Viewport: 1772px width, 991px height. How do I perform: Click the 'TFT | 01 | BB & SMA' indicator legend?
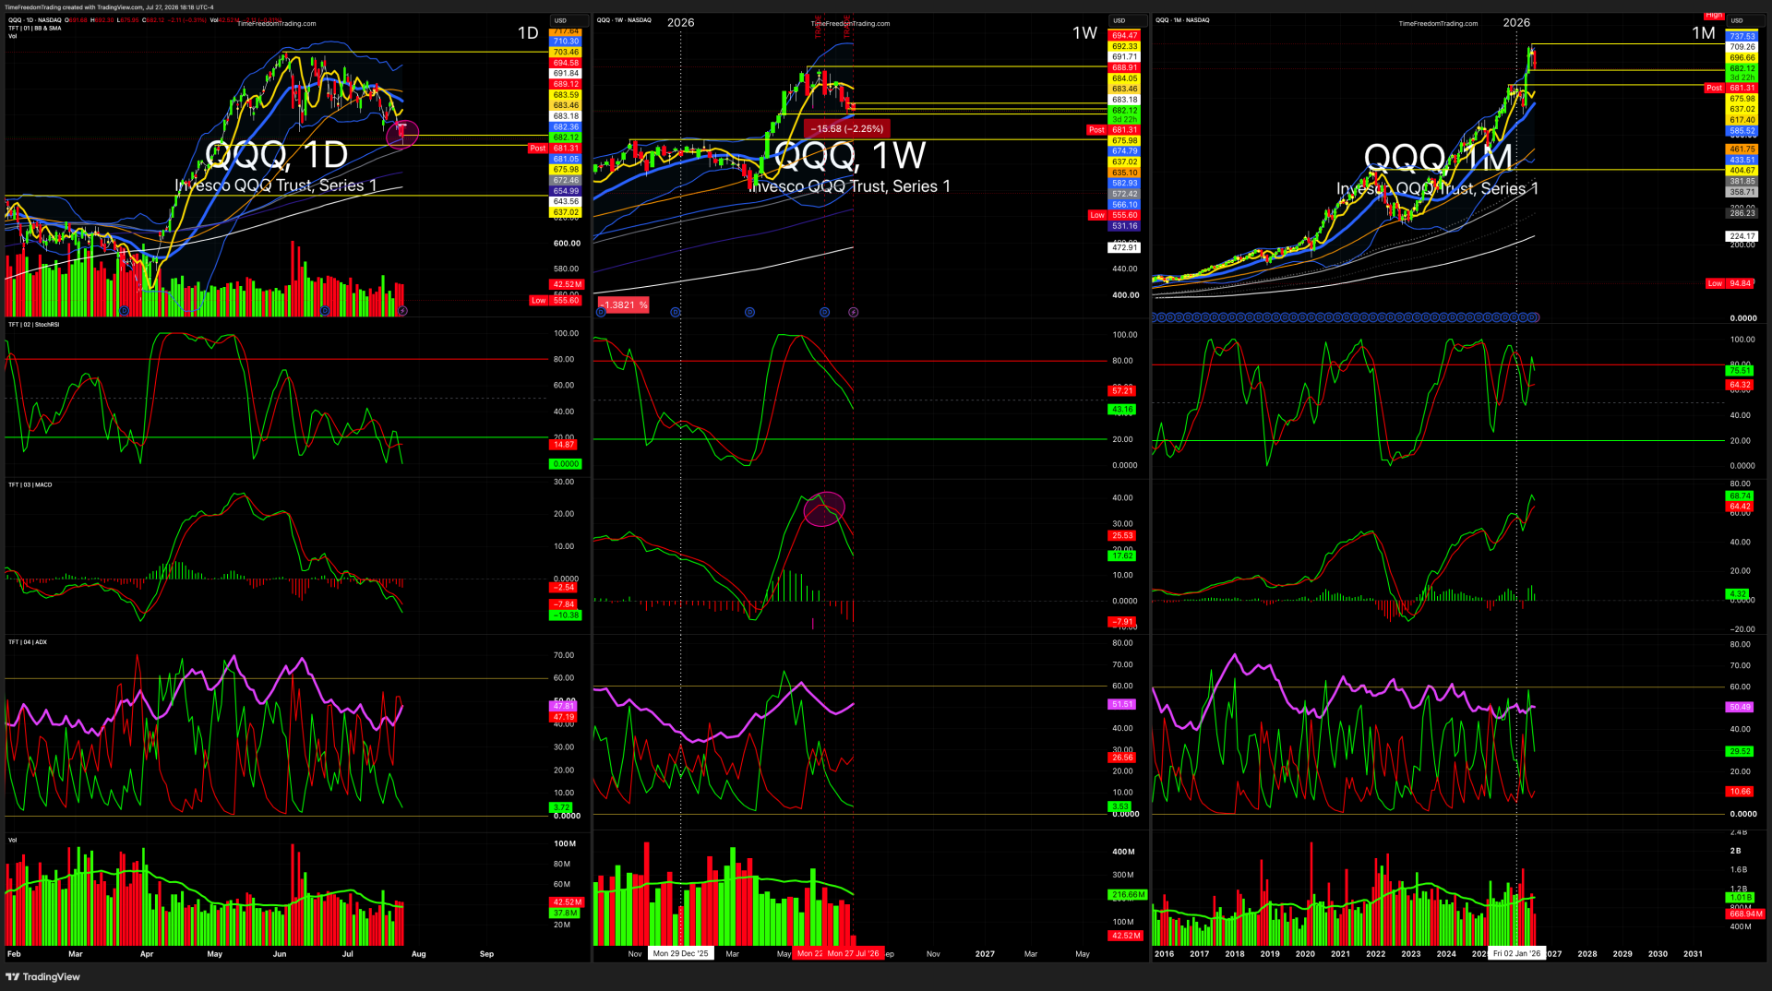pyautogui.click(x=35, y=28)
